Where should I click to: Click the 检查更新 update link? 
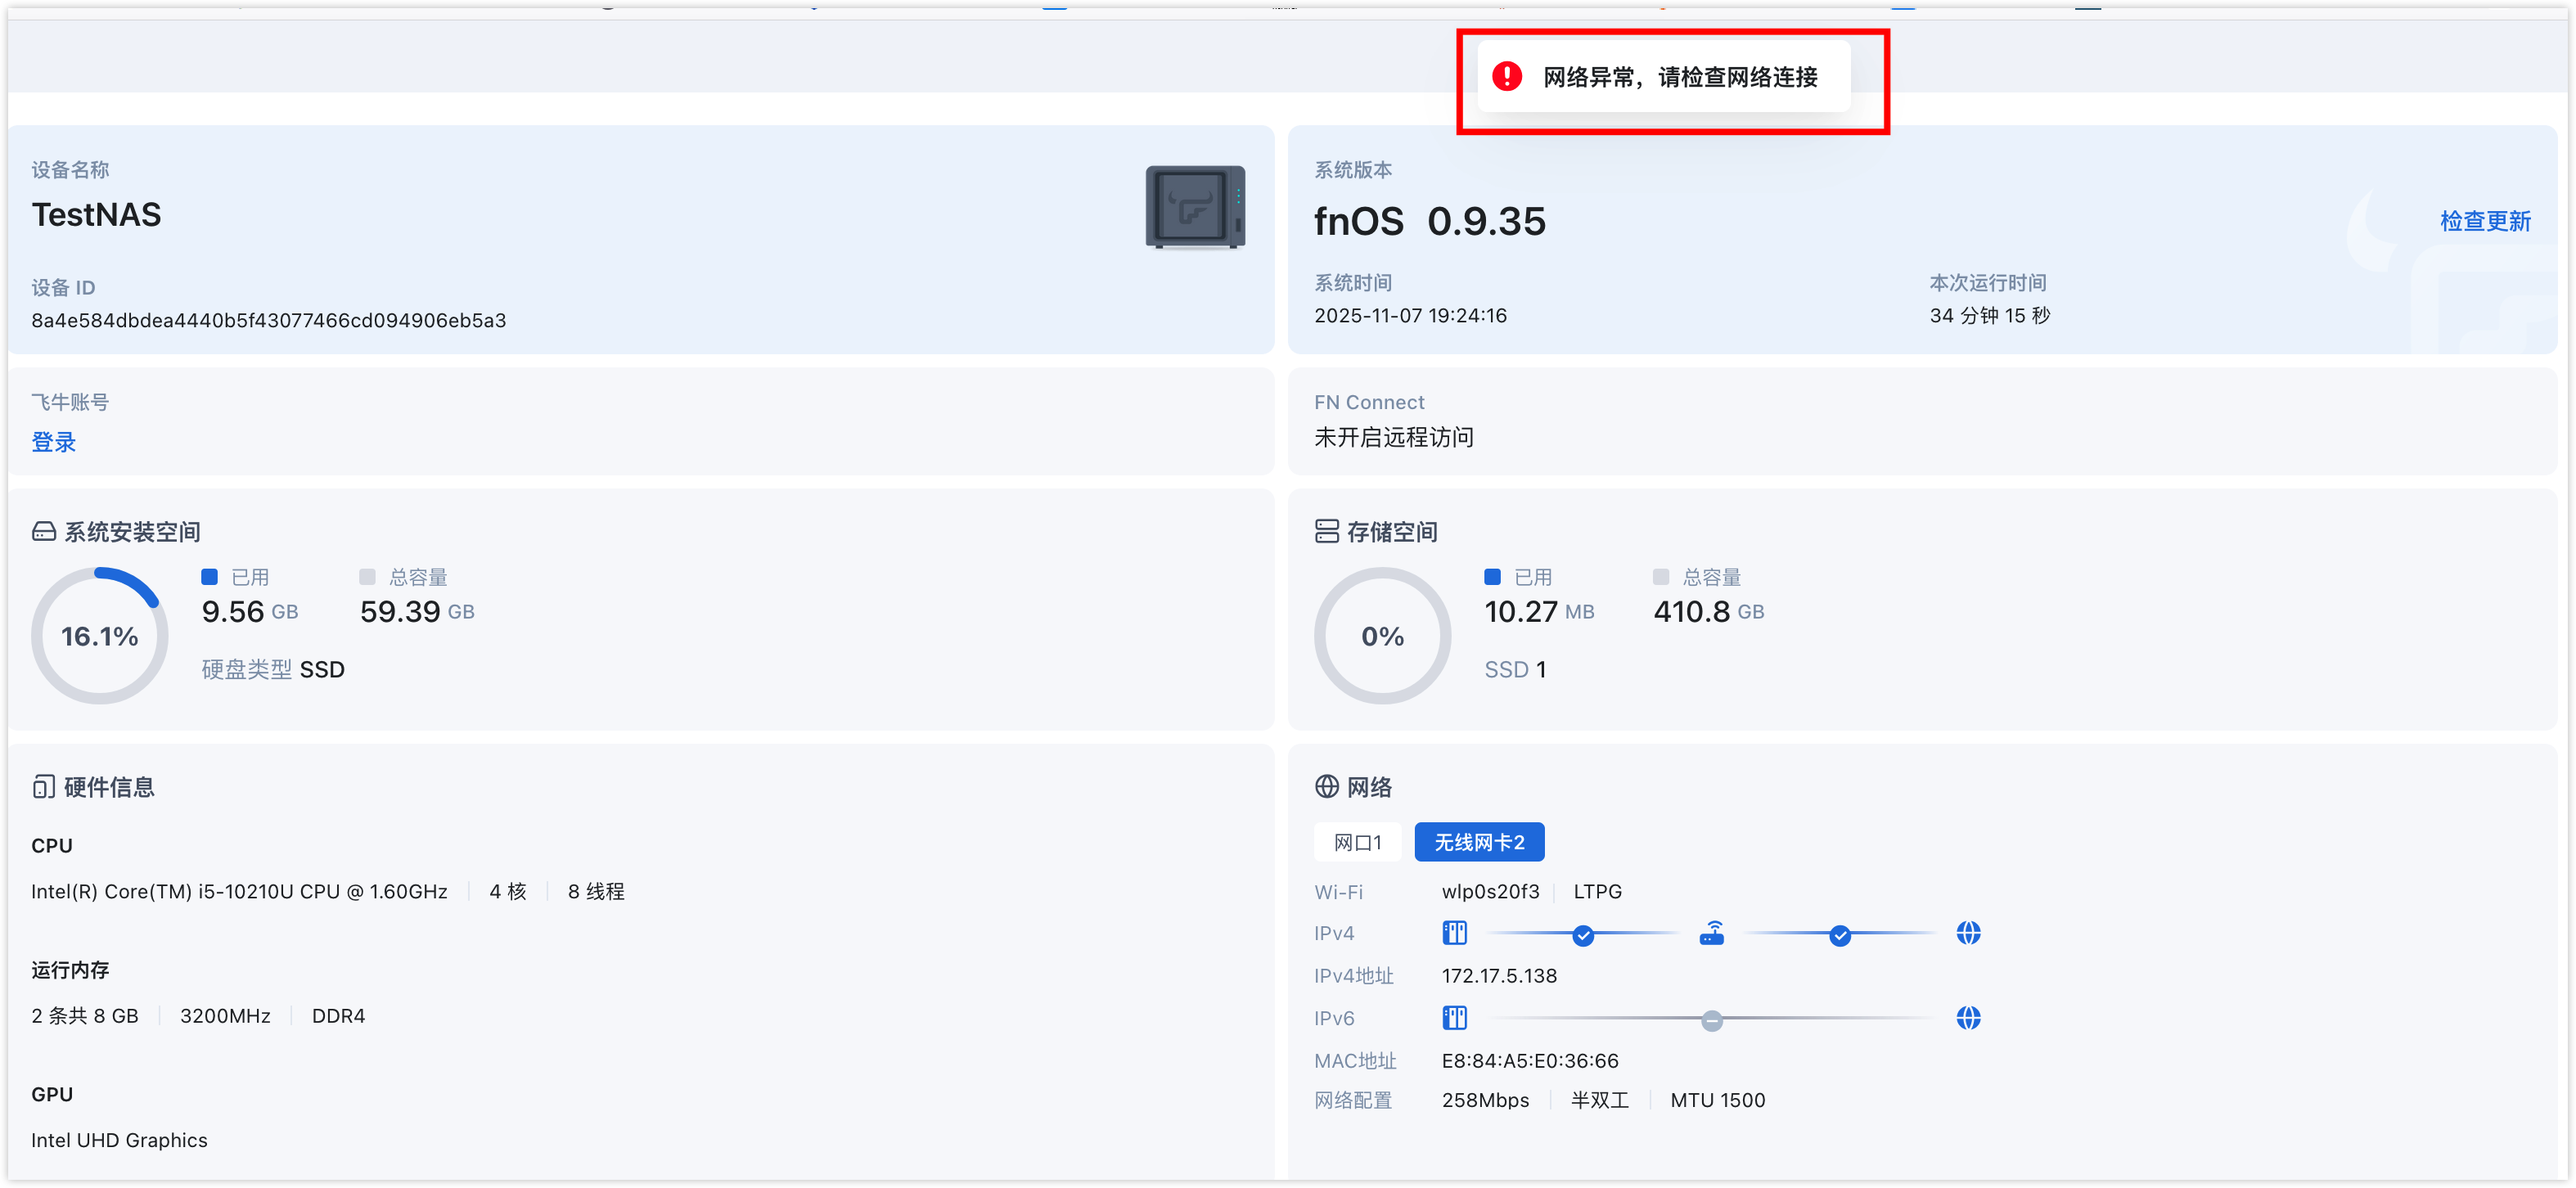(x=2486, y=222)
